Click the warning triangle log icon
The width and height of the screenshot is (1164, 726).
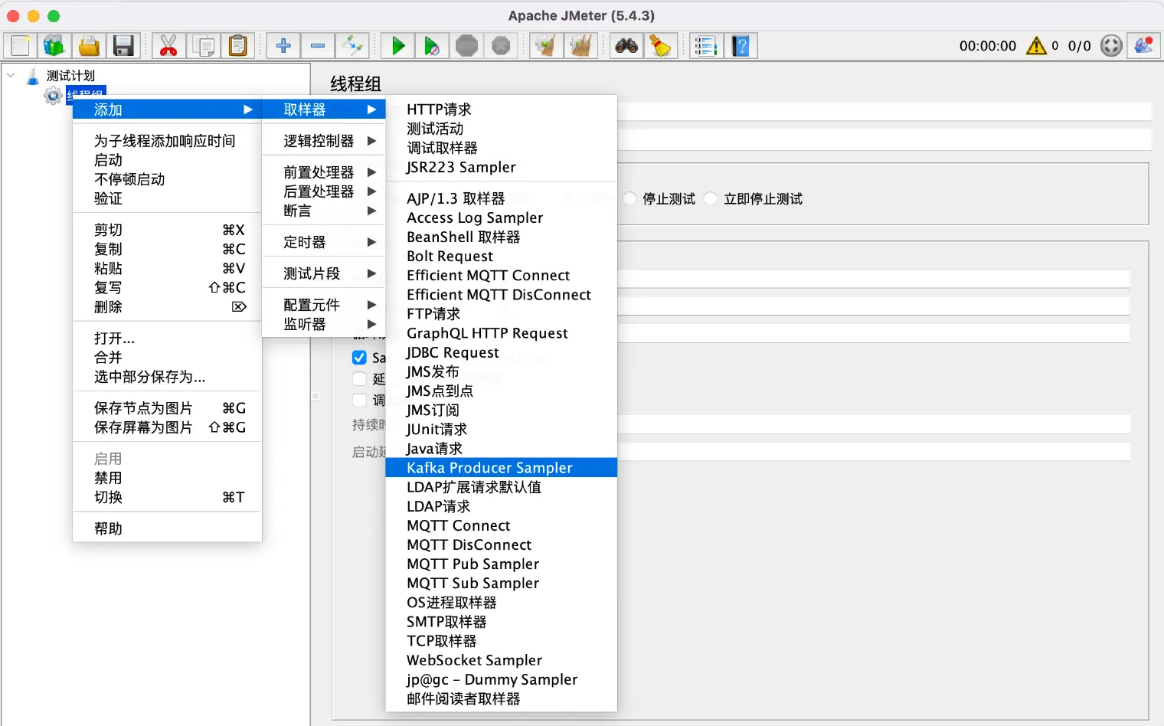[x=1036, y=46]
